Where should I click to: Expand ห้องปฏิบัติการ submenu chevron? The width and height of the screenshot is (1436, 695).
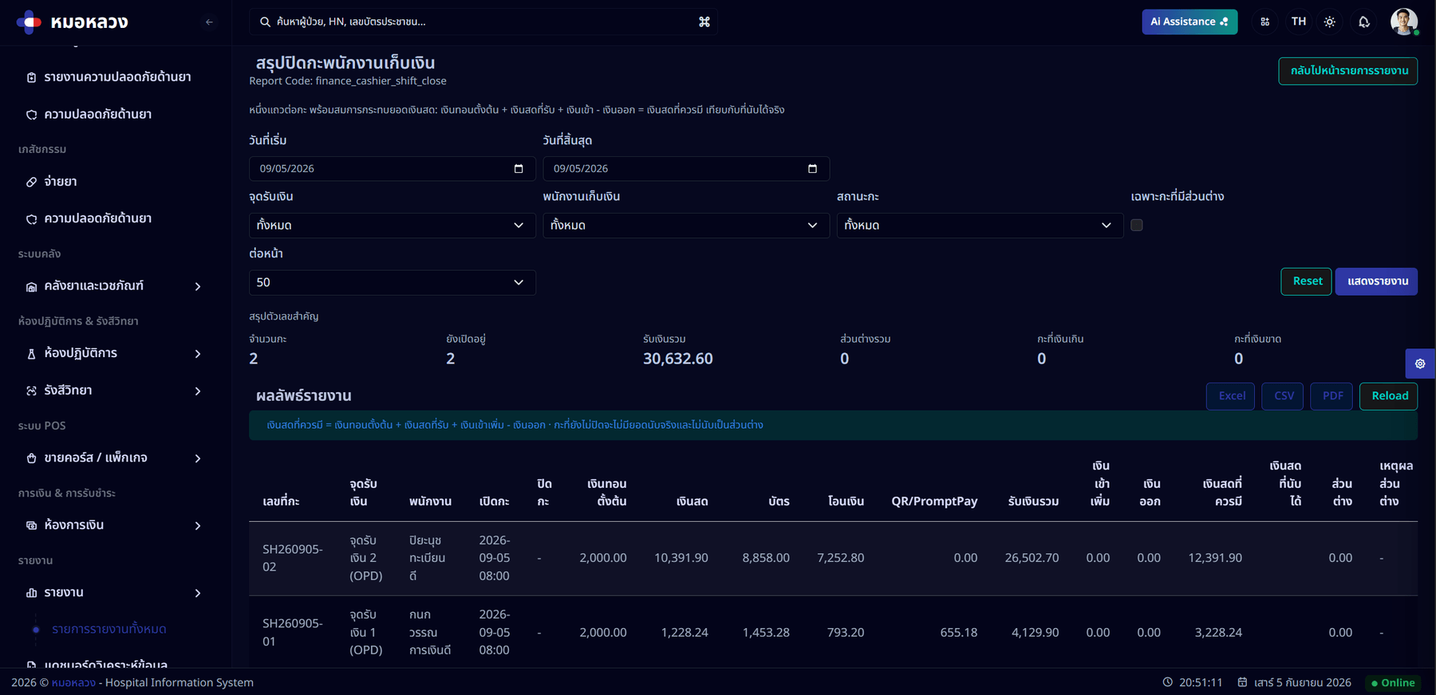pos(198,353)
